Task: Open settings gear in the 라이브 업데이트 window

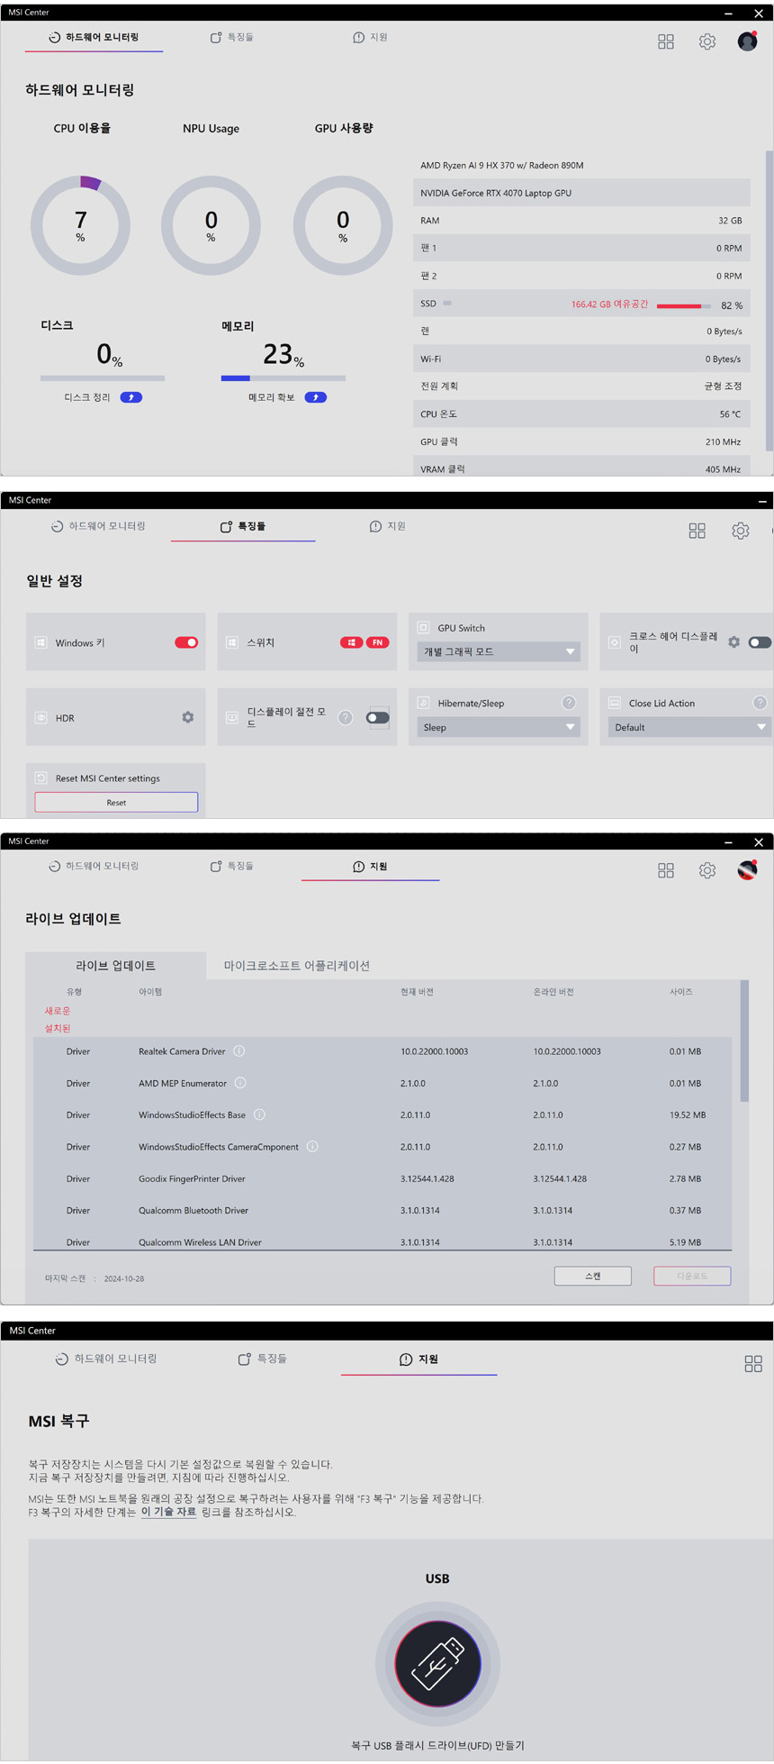Action: tap(707, 870)
